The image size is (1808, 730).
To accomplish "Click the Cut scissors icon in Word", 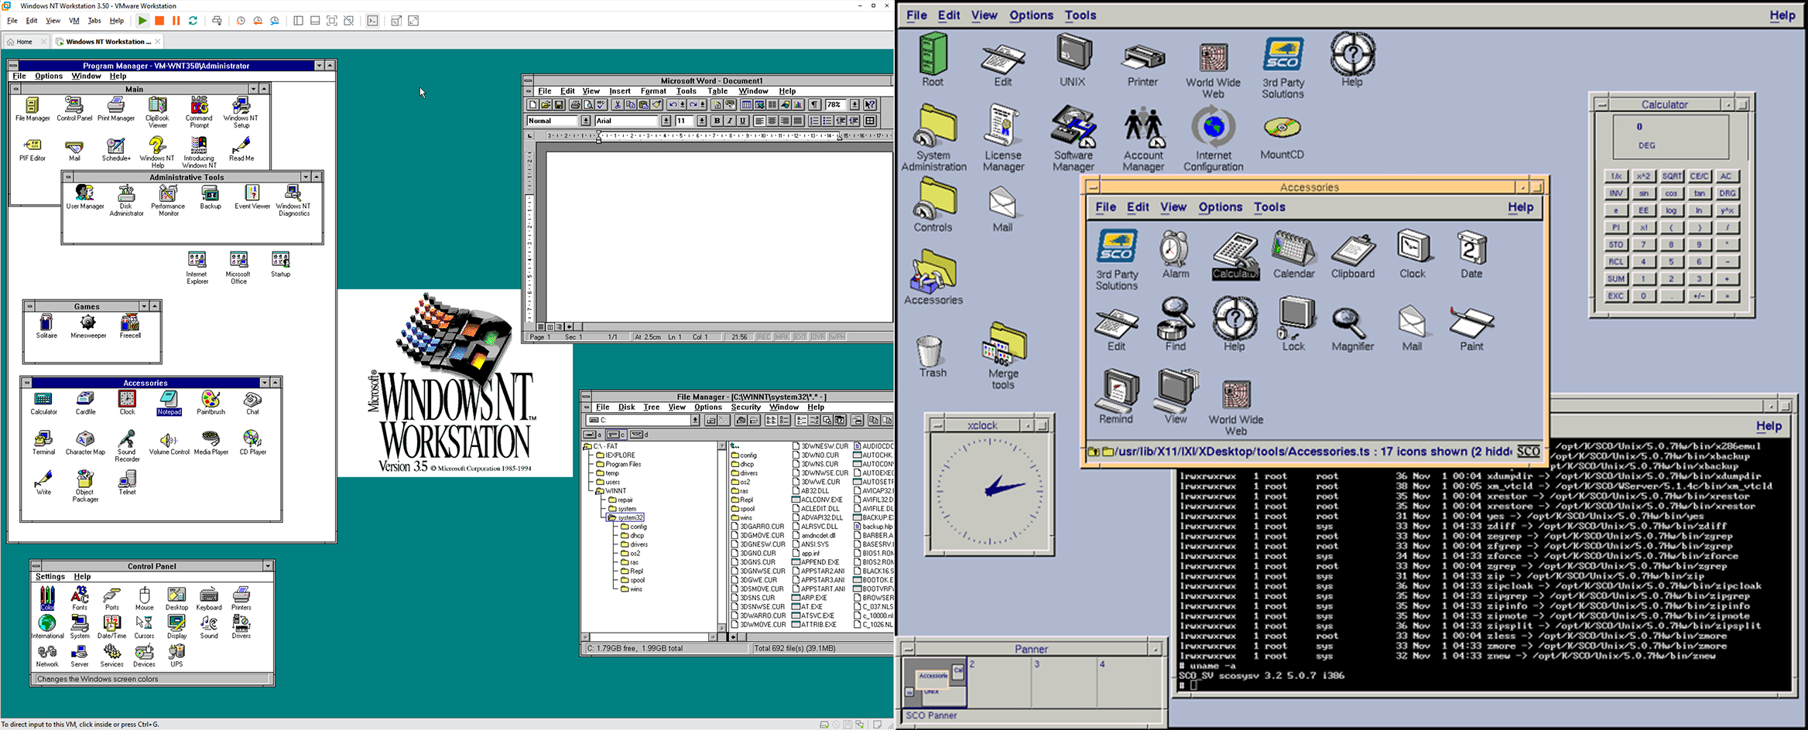I will pos(618,104).
